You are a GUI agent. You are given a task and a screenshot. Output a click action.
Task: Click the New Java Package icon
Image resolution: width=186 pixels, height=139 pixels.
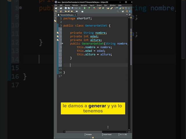coord(100,8)
